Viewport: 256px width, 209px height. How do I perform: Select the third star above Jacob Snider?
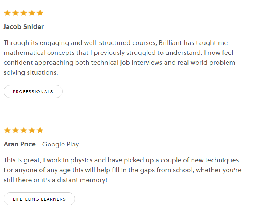(24, 13)
